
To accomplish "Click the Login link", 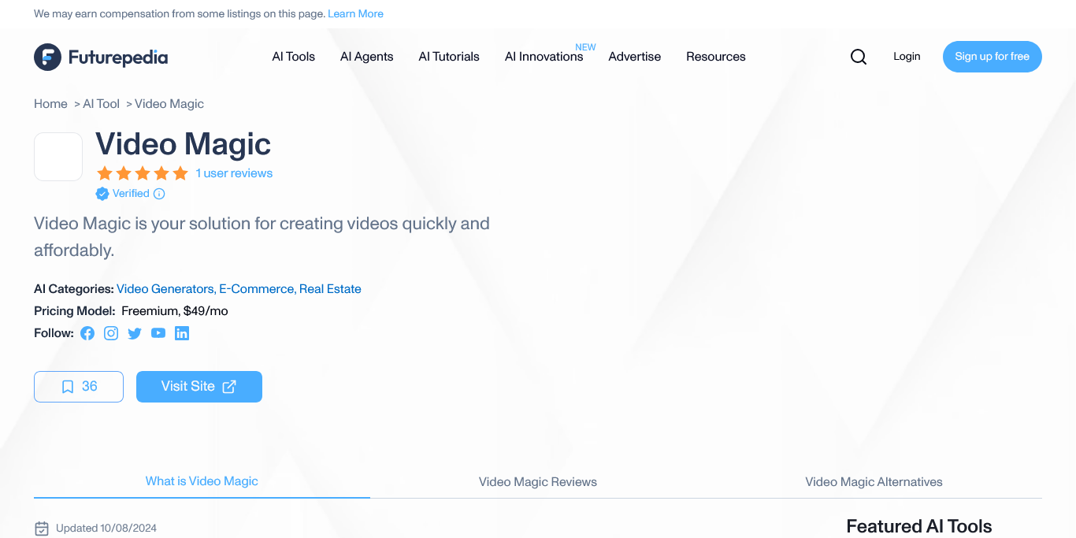I will pos(907,57).
